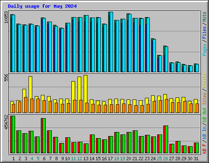This screenshot has height=163, width=209.
Task: Click the day 12 yellow visits bar
Action: (x=80, y=95)
